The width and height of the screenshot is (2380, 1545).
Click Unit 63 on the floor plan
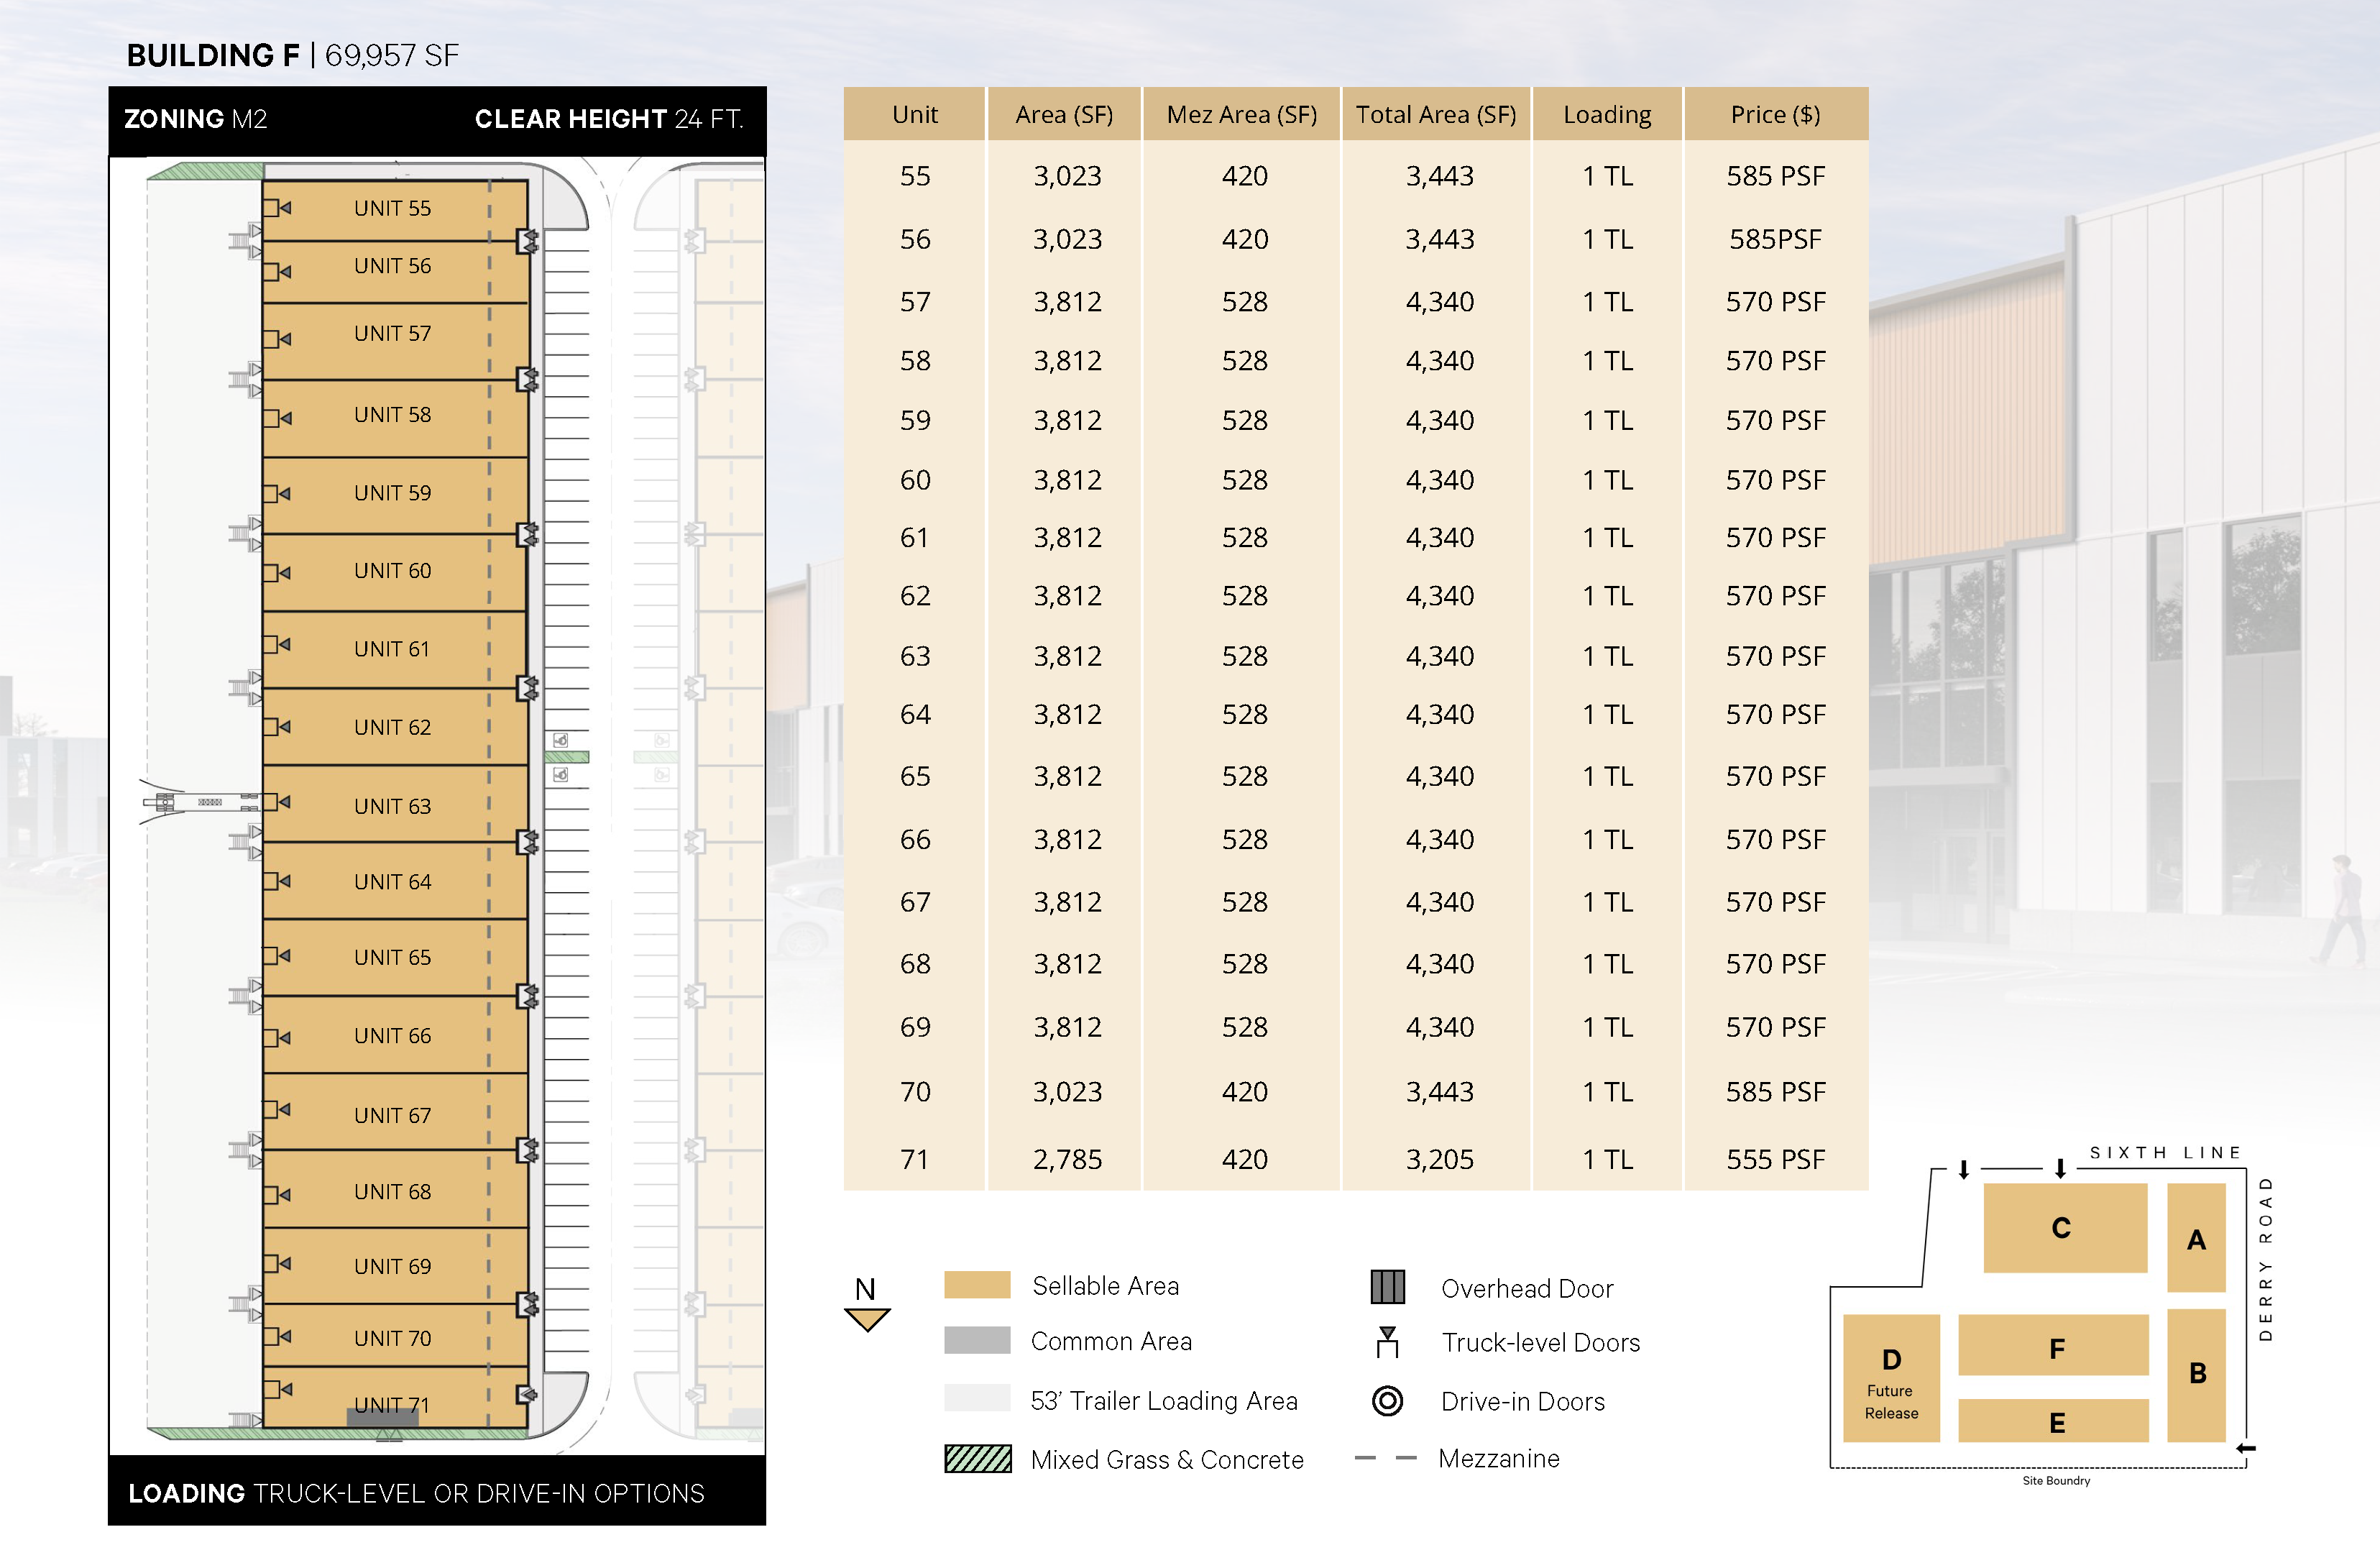[x=392, y=805]
